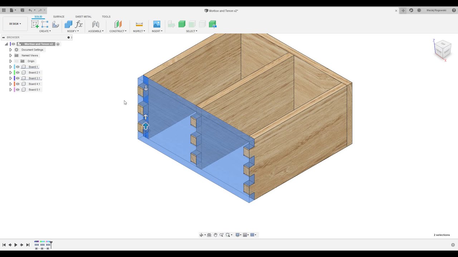Hide Board 3:1 with eye icon
This screenshot has height=257, width=458.
click(18, 78)
